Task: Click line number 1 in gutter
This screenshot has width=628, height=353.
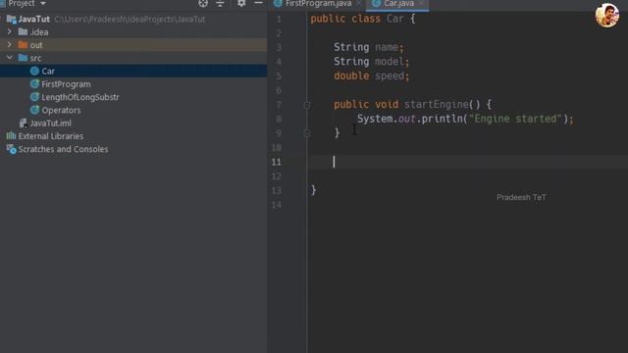Action: click(x=279, y=20)
